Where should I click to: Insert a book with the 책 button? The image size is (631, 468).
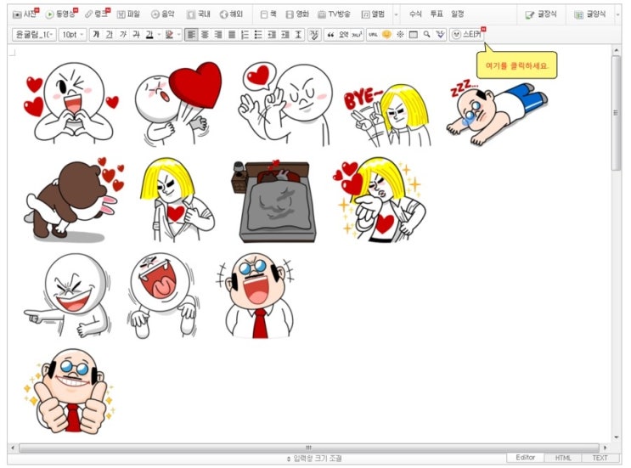(x=268, y=14)
